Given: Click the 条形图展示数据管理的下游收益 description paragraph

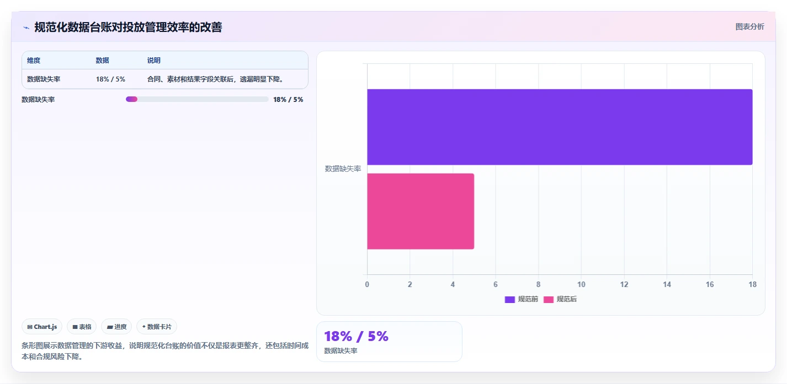Looking at the screenshot, I should 164,351.
